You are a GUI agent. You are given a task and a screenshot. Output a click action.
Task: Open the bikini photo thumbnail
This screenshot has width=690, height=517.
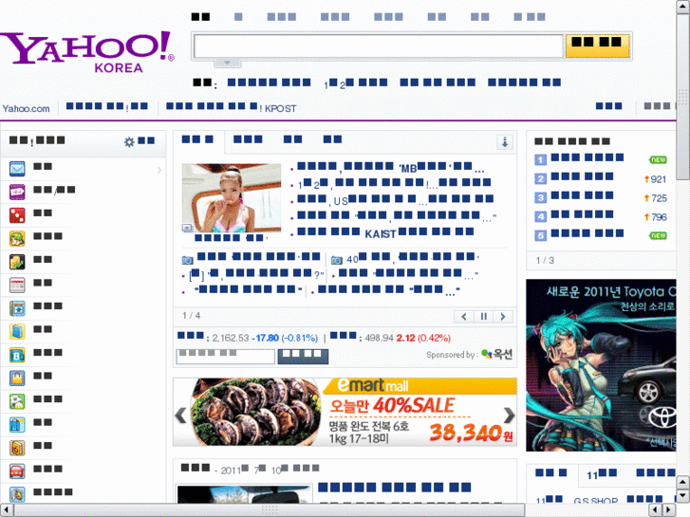(x=232, y=198)
